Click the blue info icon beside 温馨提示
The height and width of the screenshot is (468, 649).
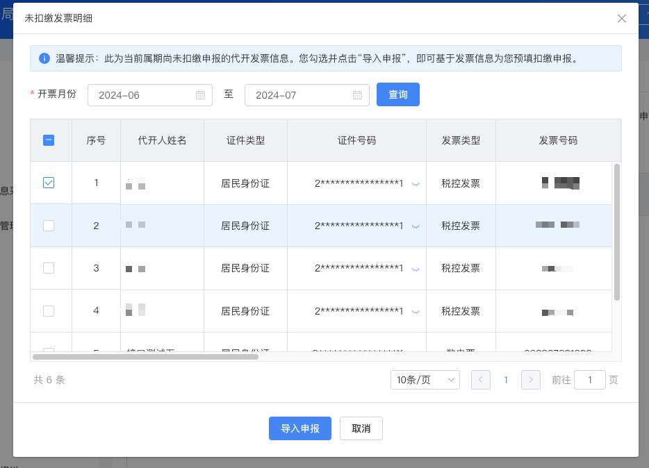[44, 58]
